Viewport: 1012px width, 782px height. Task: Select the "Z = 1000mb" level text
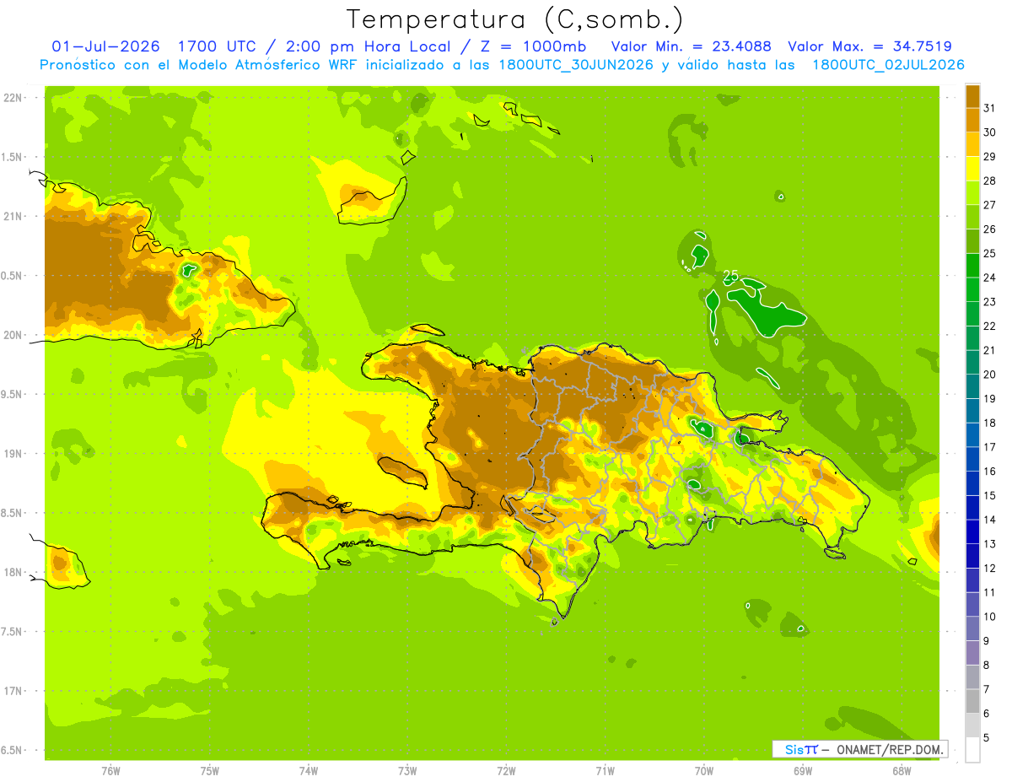pyautogui.click(x=532, y=46)
